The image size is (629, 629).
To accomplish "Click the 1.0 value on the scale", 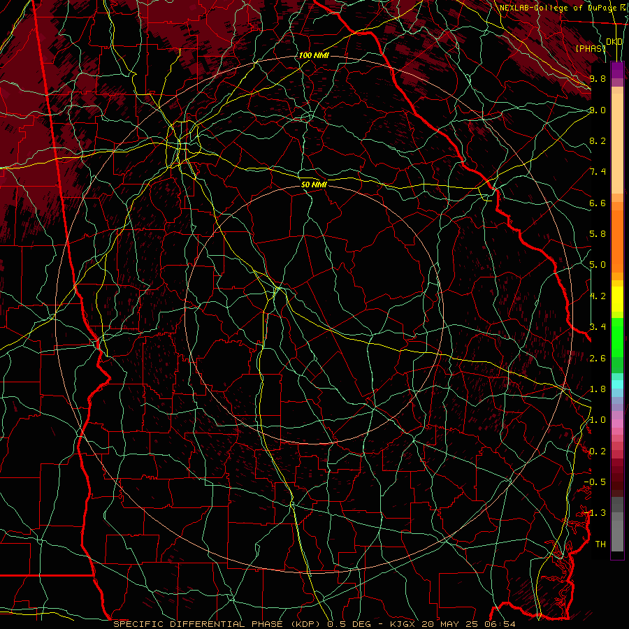I will coord(598,420).
